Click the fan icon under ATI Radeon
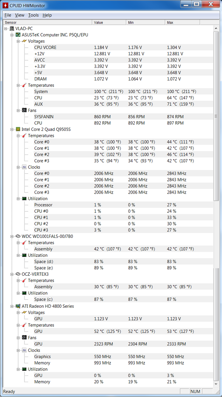This screenshot has height=397, width=222. (x=24, y=338)
